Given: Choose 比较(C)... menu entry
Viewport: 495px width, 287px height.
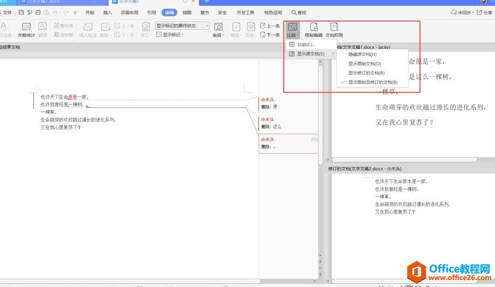Looking at the screenshot, I should coord(311,45).
